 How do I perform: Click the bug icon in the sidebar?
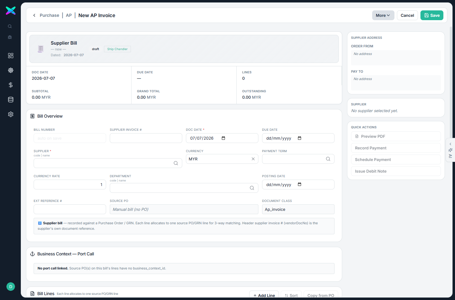[x=10, y=37]
